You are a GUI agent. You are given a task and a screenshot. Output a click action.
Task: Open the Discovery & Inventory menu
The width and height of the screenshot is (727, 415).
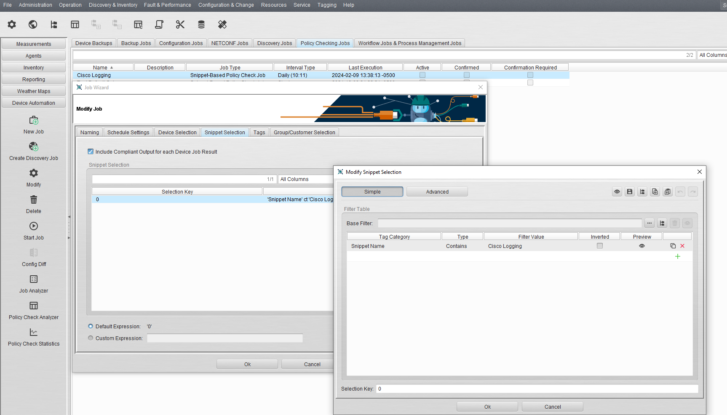(113, 5)
